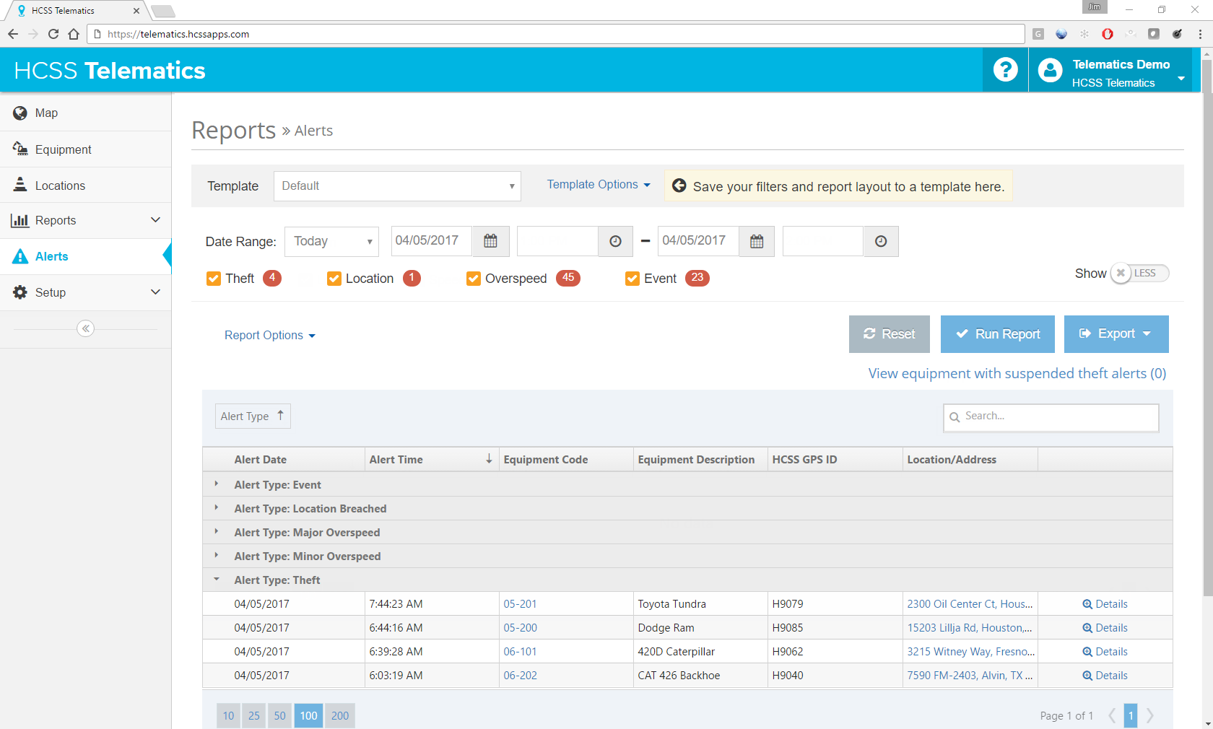
Task: Toggle the Show LESS switch
Action: pos(1139,274)
